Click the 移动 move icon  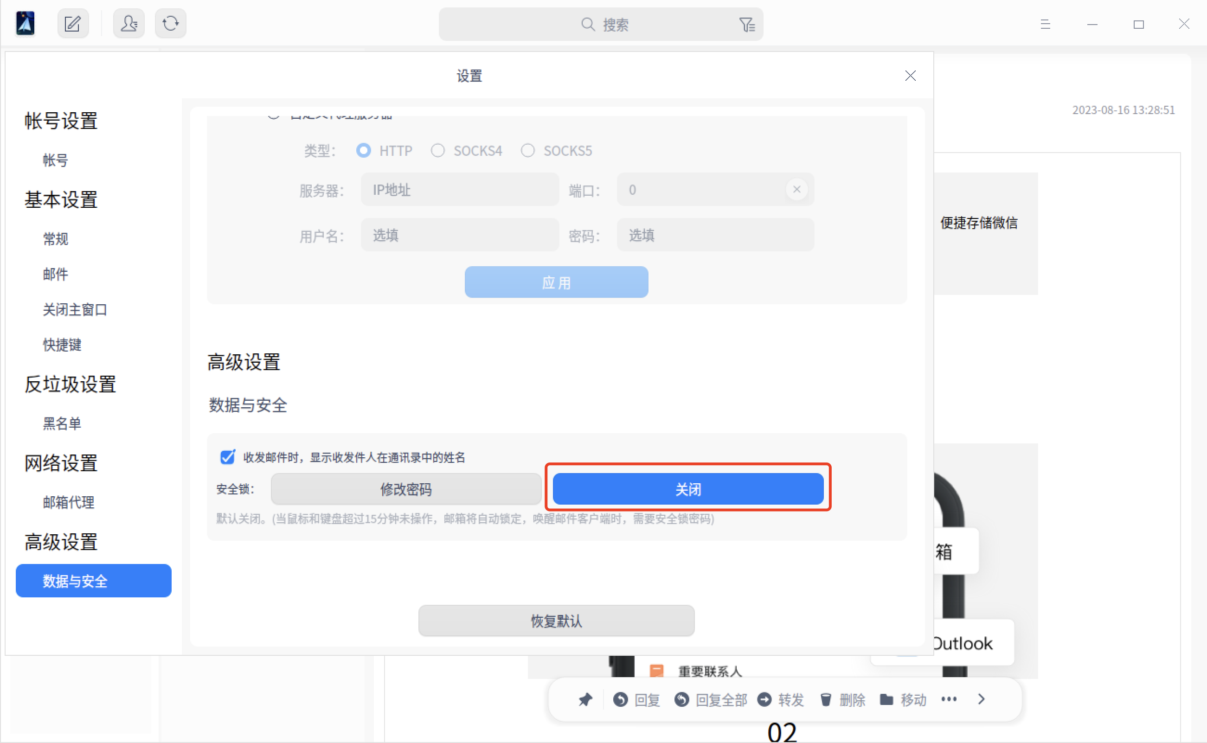tap(886, 699)
